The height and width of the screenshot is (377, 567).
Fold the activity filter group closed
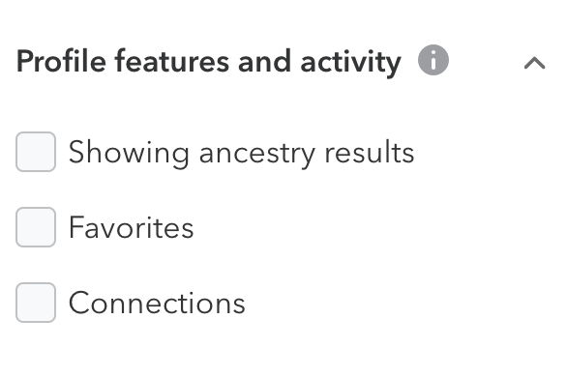[534, 63]
